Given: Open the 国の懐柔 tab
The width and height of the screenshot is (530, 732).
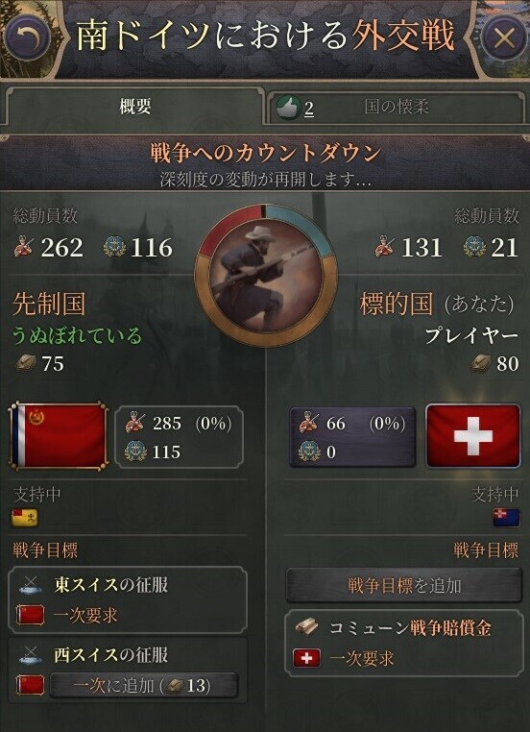Looking at the screenshot, I should (395, 109).
